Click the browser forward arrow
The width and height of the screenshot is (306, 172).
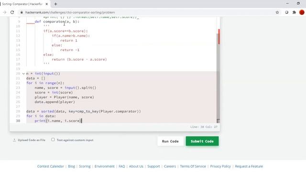(4, 12)
